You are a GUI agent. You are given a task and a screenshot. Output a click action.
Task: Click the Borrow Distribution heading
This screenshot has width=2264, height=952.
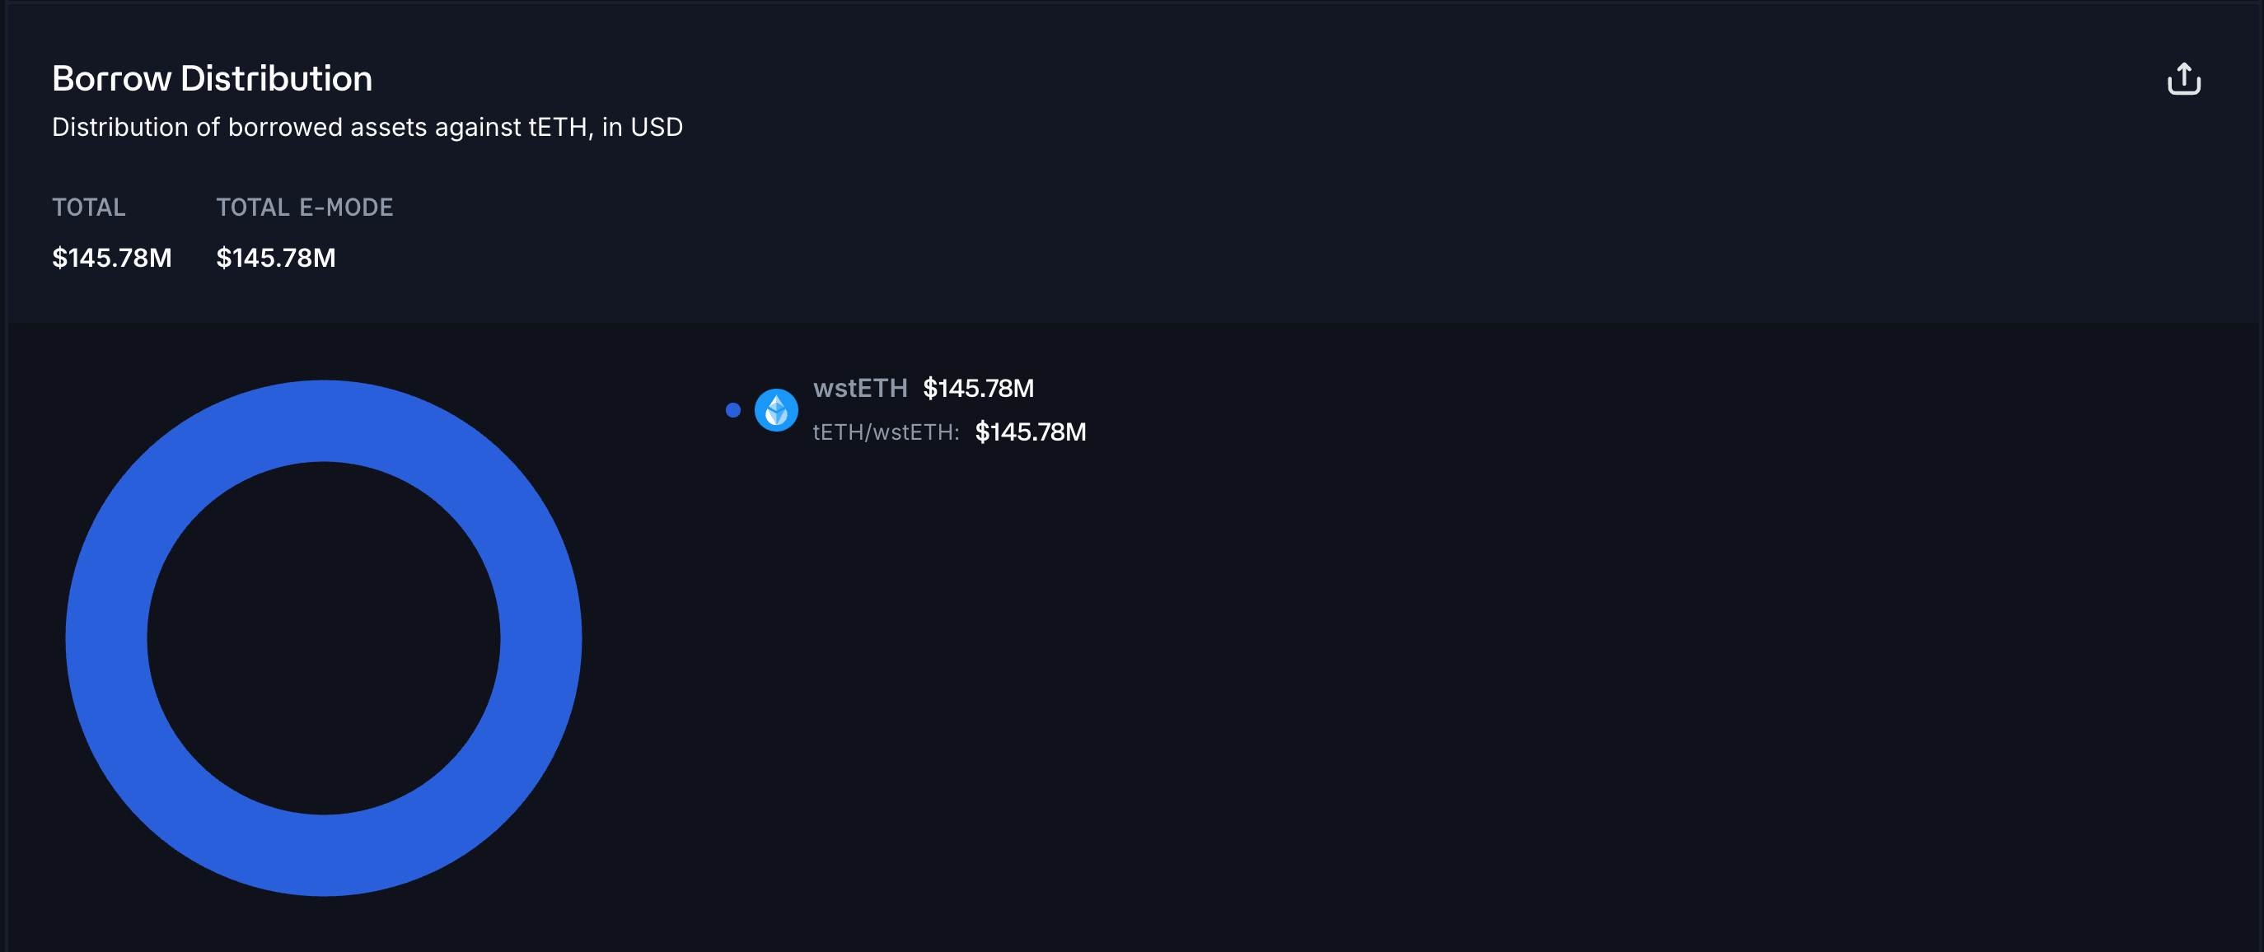click(212, 79)
